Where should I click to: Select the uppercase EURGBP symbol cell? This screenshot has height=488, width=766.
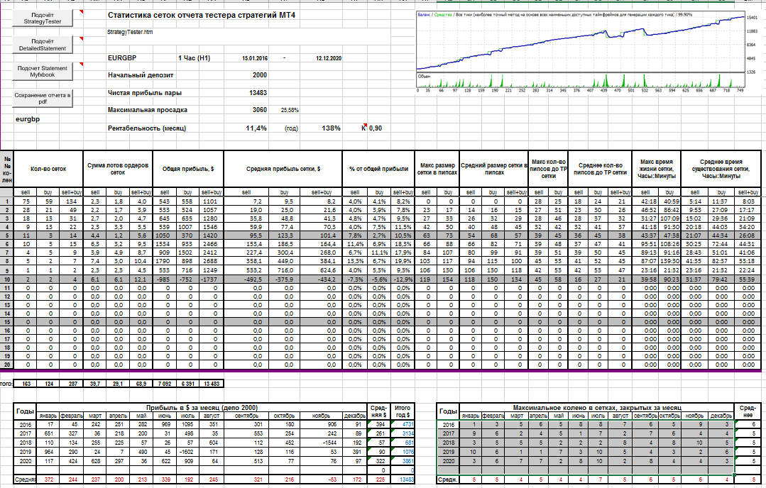122,57
